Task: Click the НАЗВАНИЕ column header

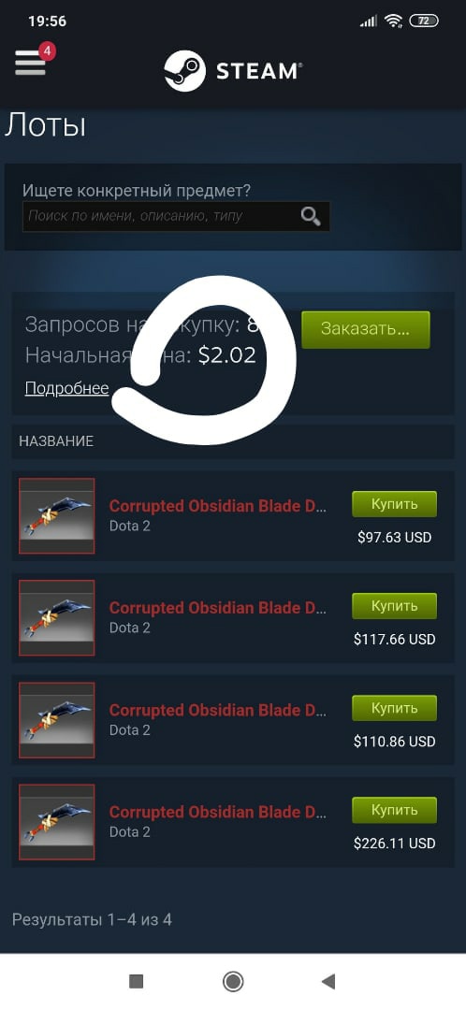Action: tap(56, 441)
